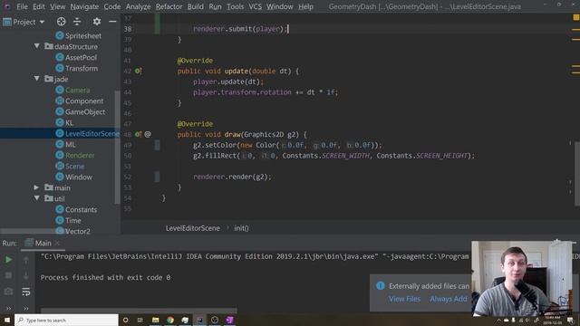This screenshot has width=580, height=326.
Task: Open the Refactor menu
Action: [x=169, y=6]
